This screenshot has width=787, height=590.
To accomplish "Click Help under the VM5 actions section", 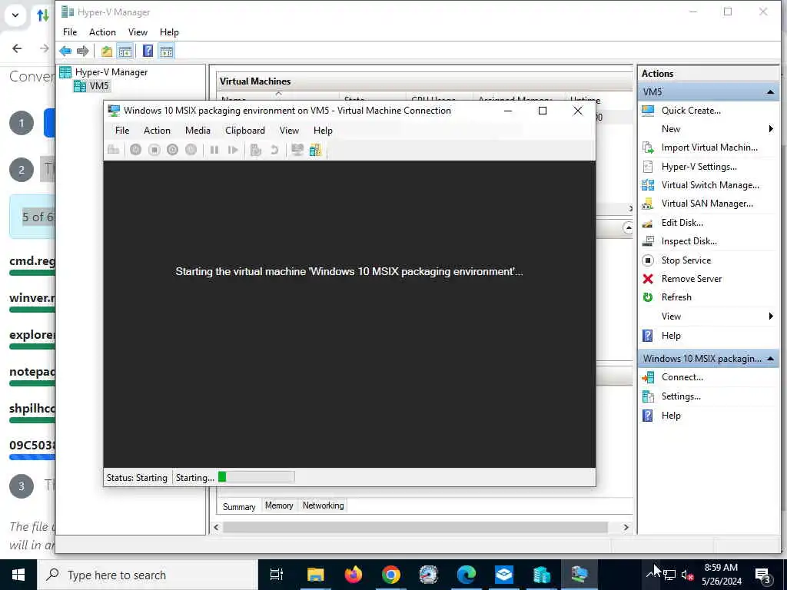I will pos(670,336).
